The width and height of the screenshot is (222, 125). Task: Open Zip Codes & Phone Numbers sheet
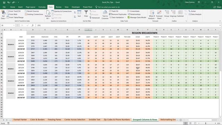117,119
